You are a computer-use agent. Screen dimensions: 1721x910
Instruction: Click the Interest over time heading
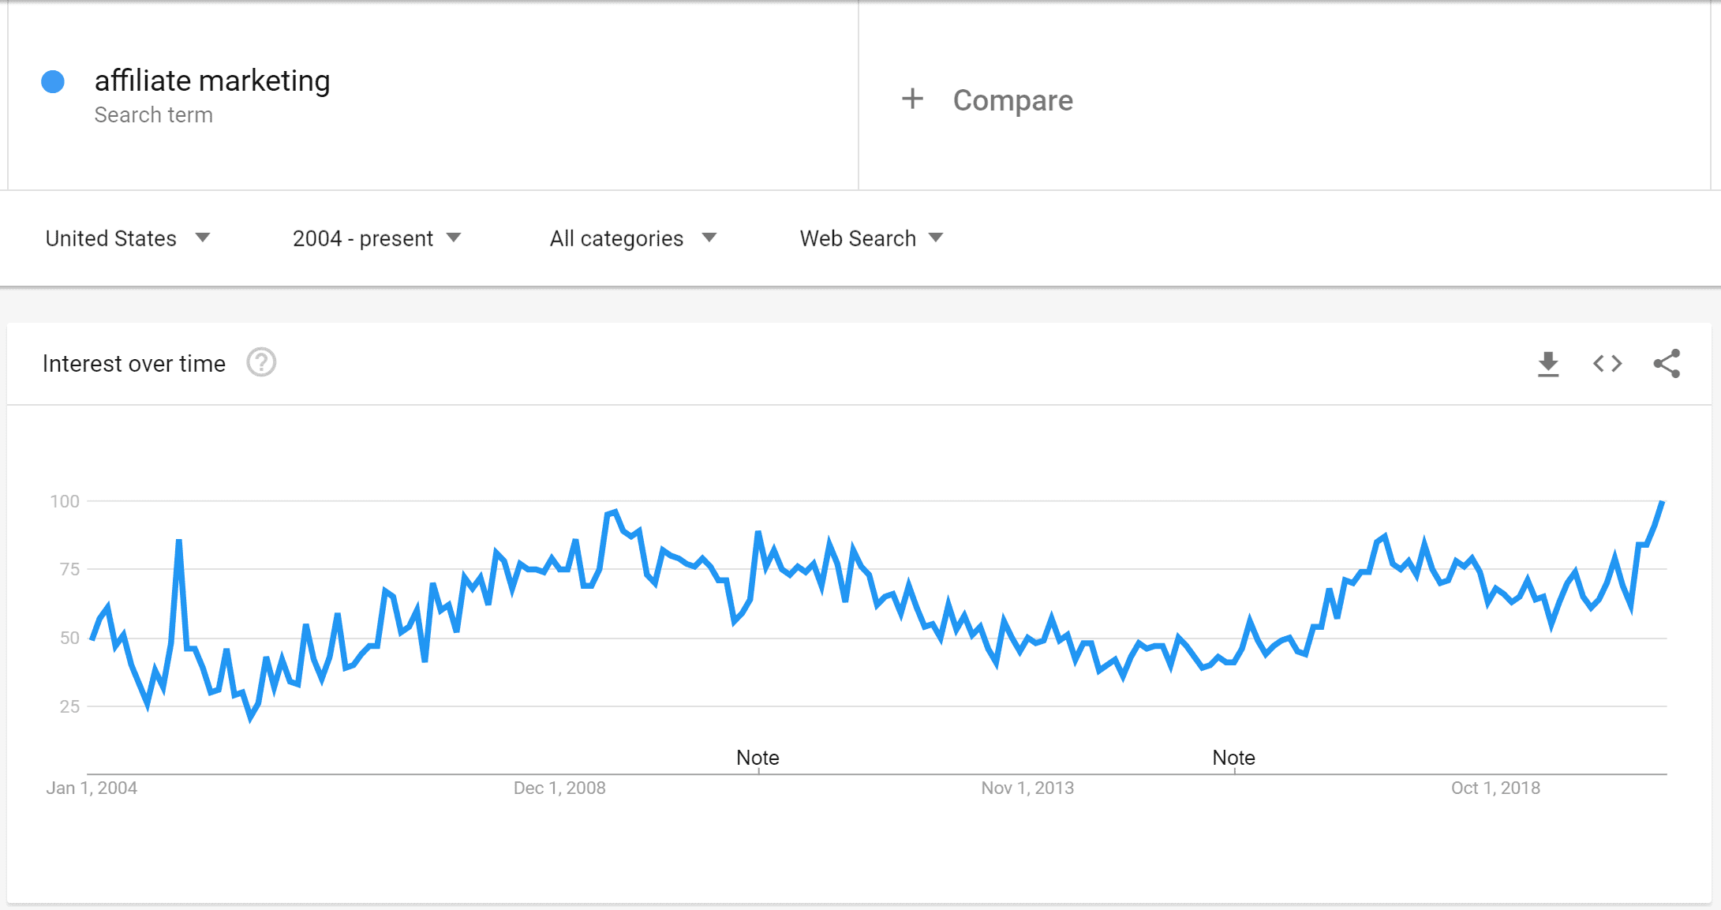point(134,364)
